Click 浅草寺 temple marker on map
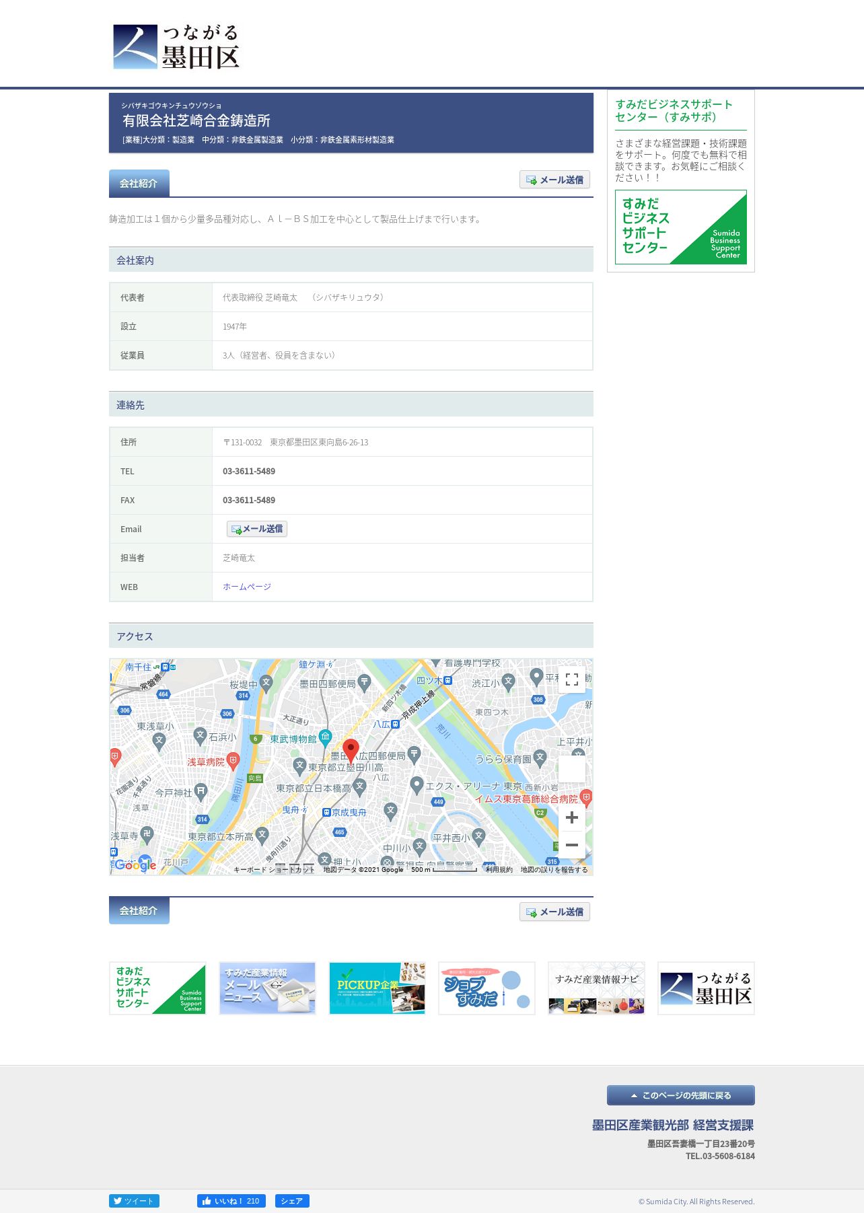The width and height of the screenshot is (864, 1213). coord(147,834)
